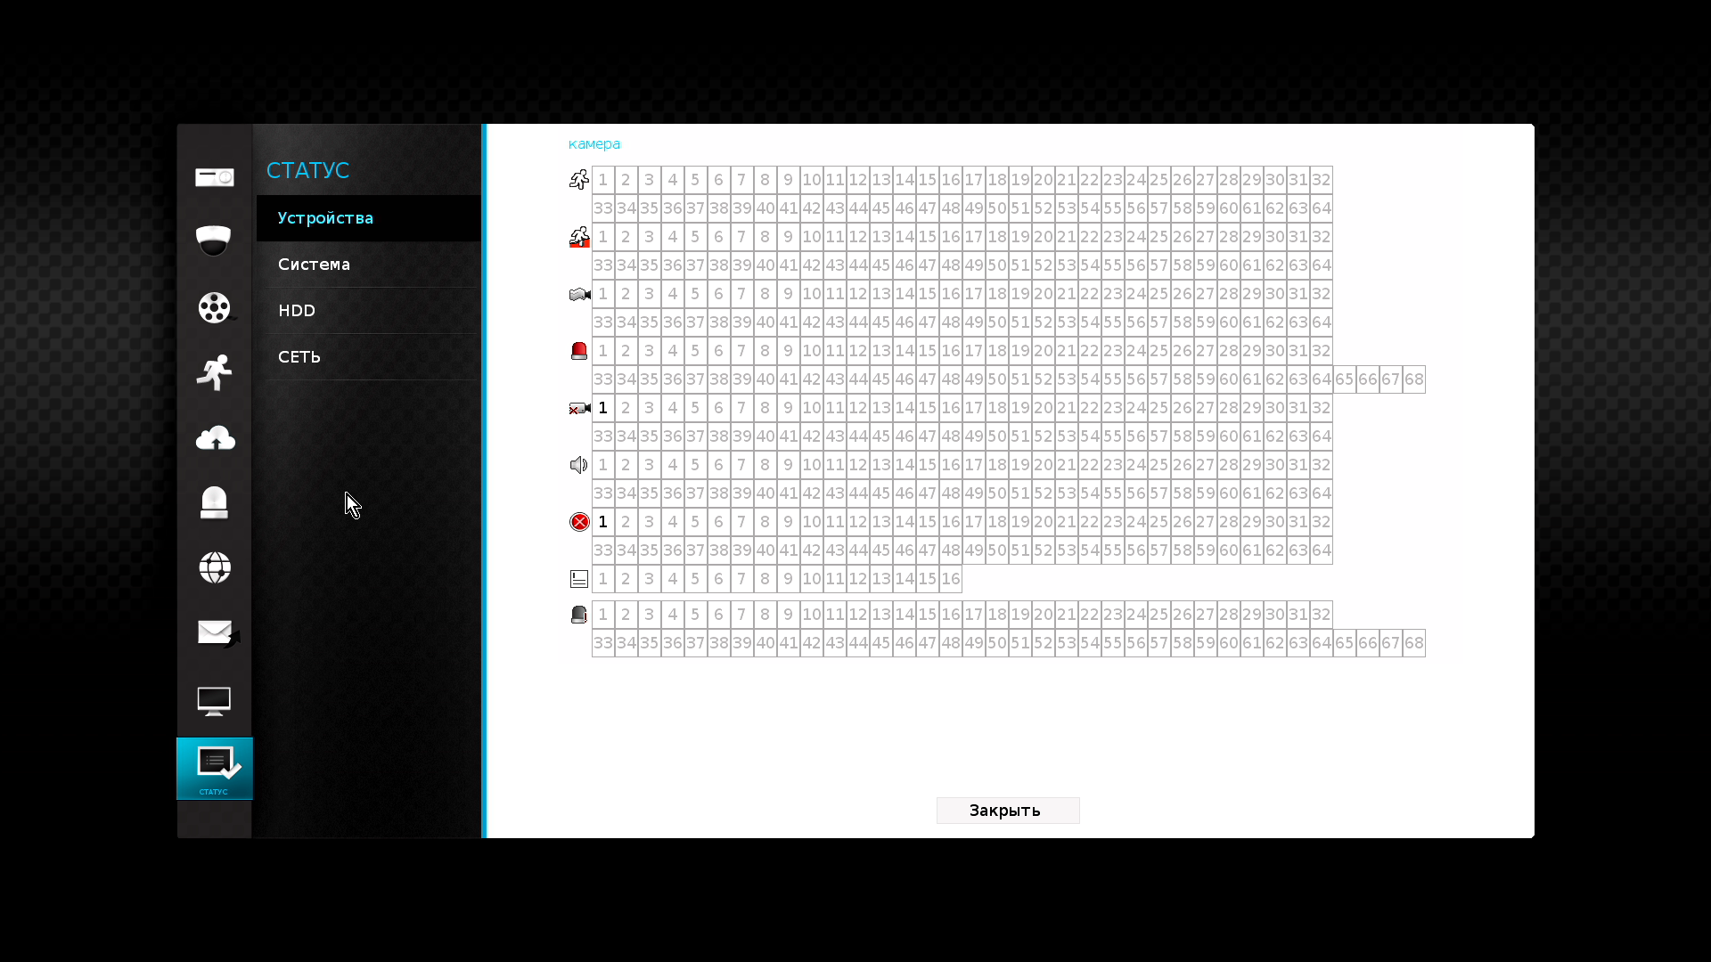This screenshot has width=1711, height=962.
Task: Select the Статус sidebar icon
Action: [214, 768]
